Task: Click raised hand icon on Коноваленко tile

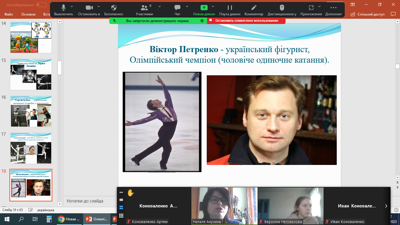Action: point(131,193)
